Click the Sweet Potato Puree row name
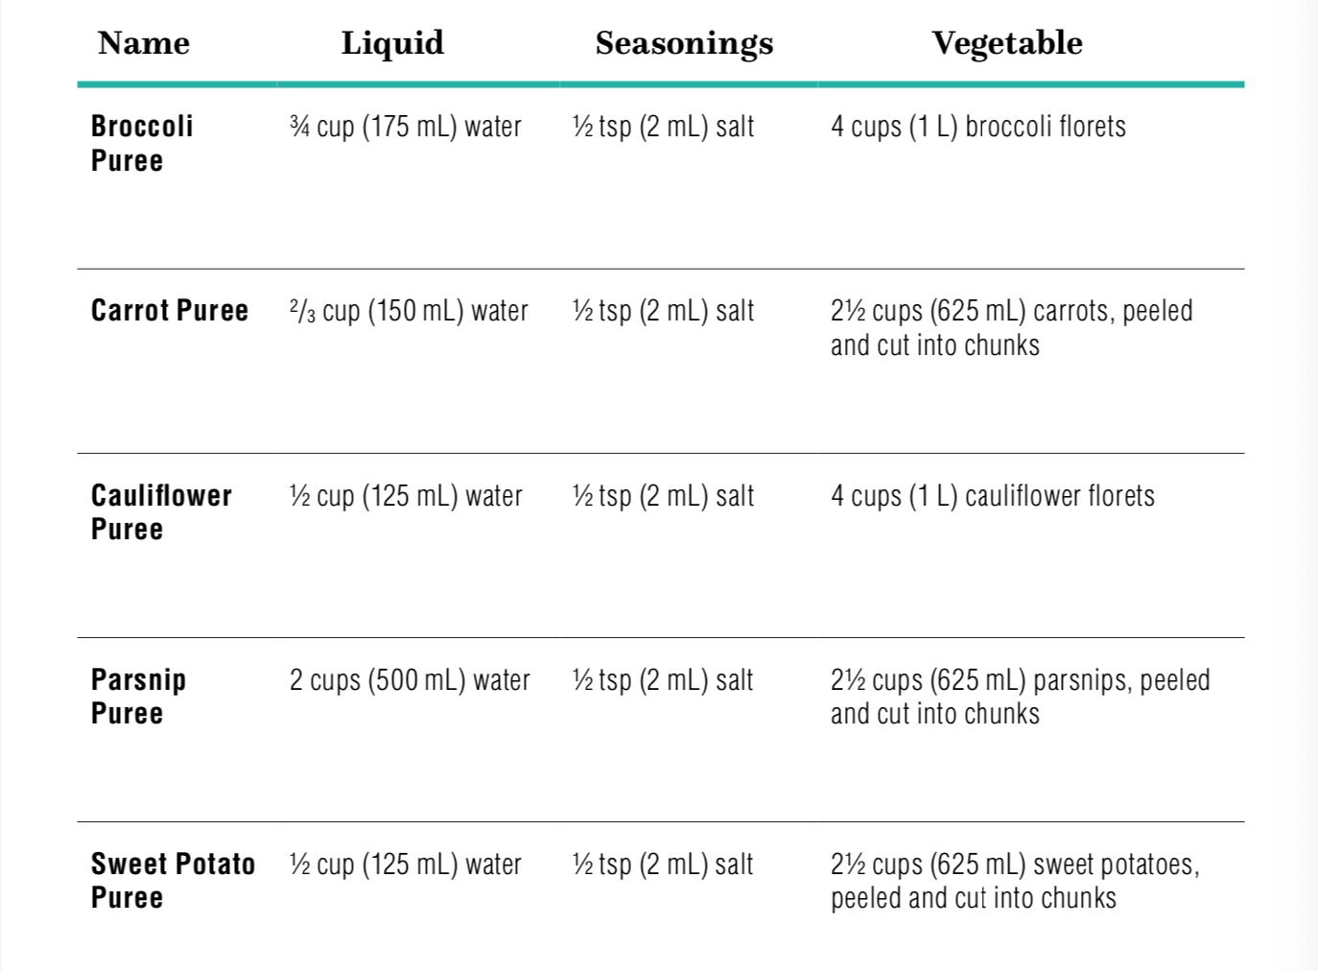 tap(173, 881)
